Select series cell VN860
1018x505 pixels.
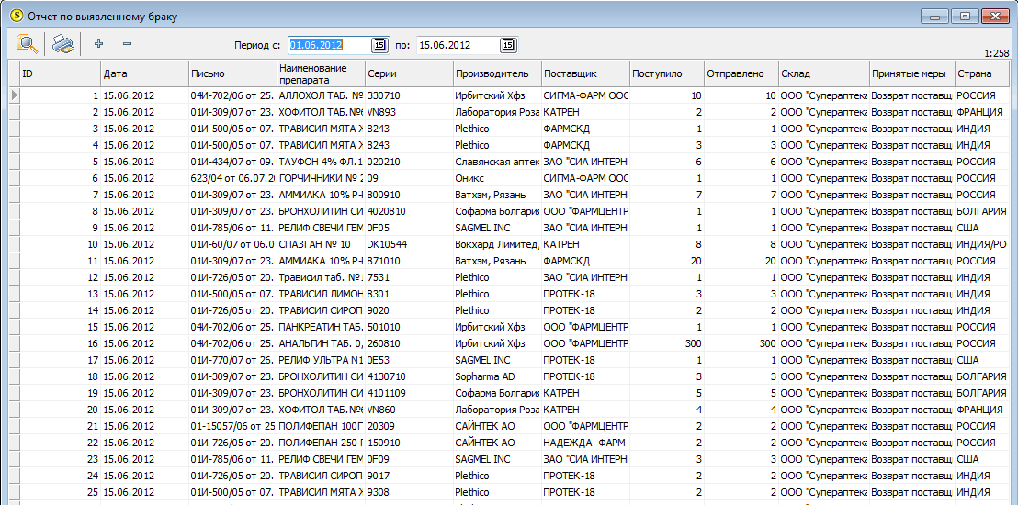click(x=410, y=410)
